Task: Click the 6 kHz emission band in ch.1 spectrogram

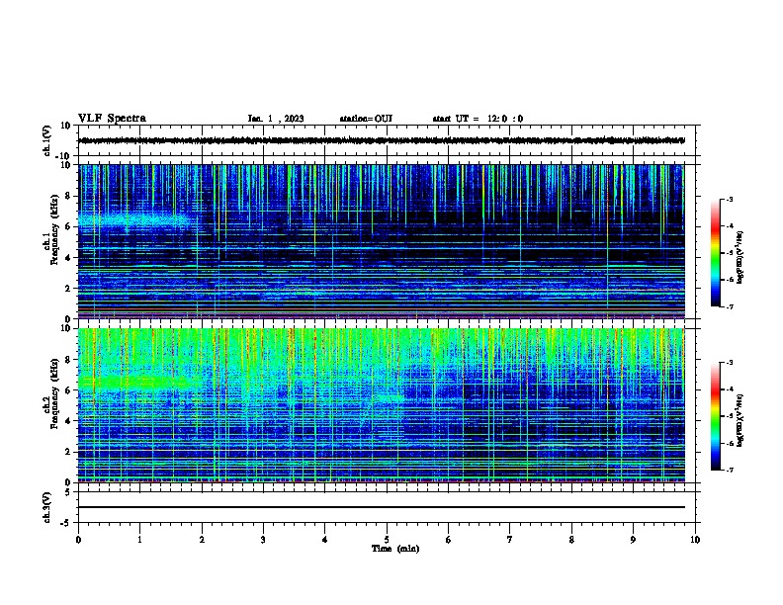Action: point(134,220)
